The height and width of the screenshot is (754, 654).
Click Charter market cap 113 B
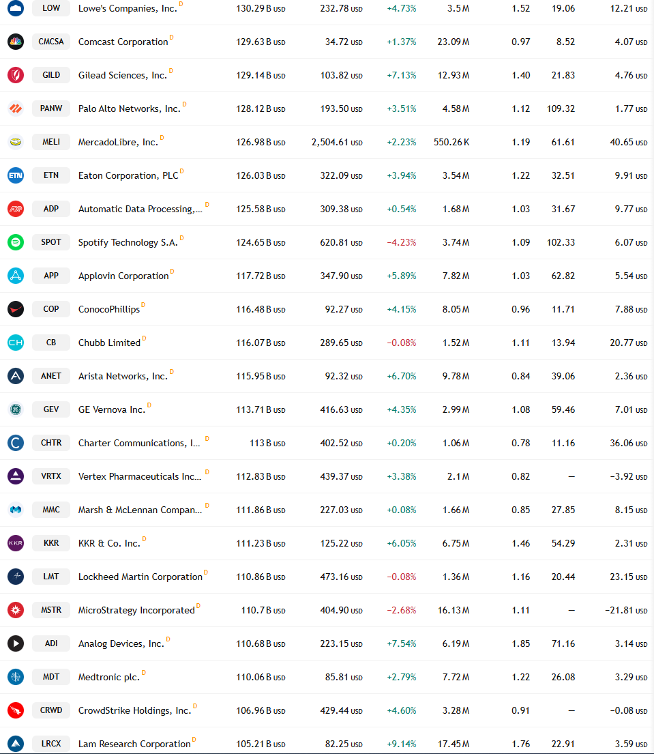267,443
